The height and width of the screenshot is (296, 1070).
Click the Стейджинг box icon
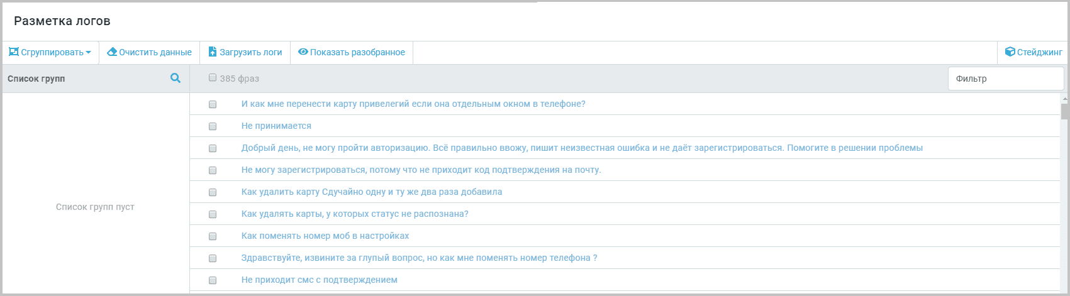coord(1010,52)
